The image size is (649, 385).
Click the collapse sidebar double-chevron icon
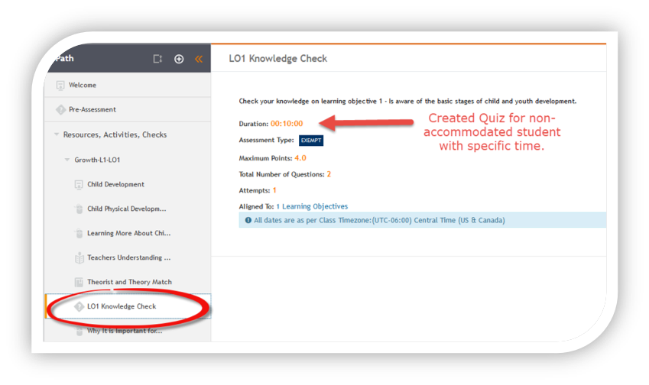(199, 59)
